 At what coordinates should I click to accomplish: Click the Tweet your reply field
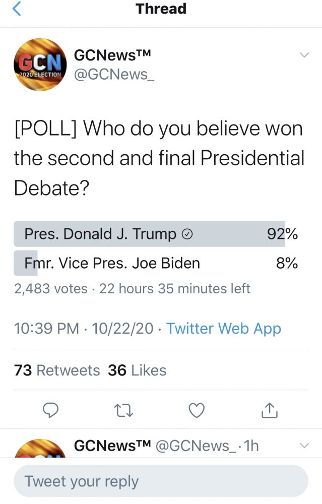pyautogui.click(x=160, y=481)
